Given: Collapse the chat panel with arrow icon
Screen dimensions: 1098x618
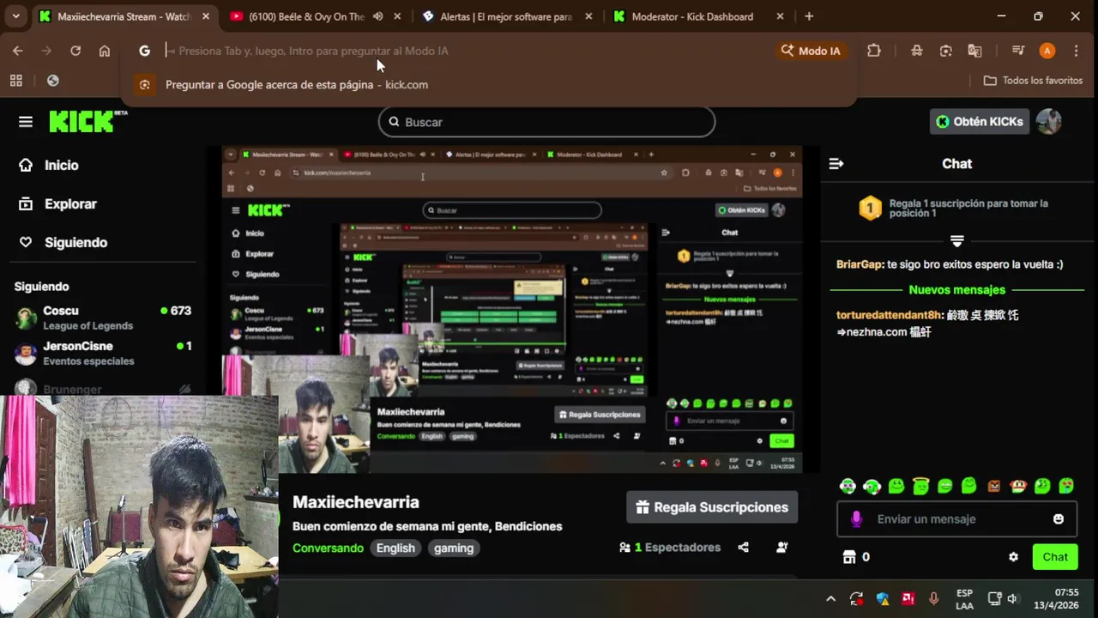Looking at the screenshot, I should tap(836, 164).
